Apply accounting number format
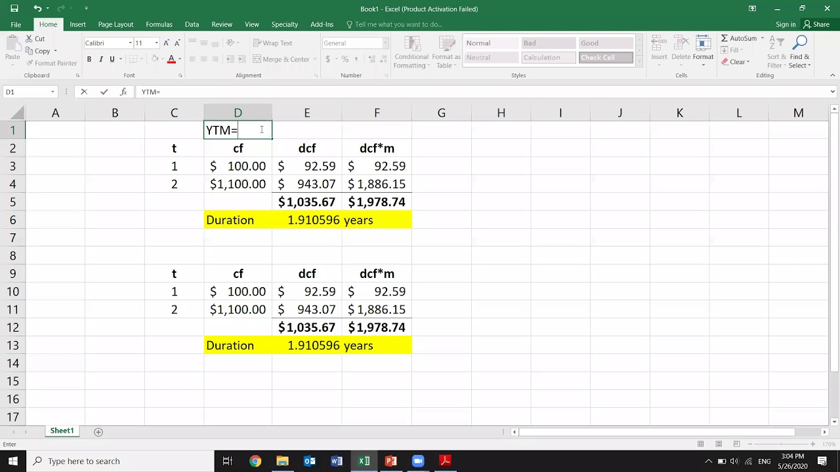Viewport: 840px width, 472px height. [x=327, y=59]
